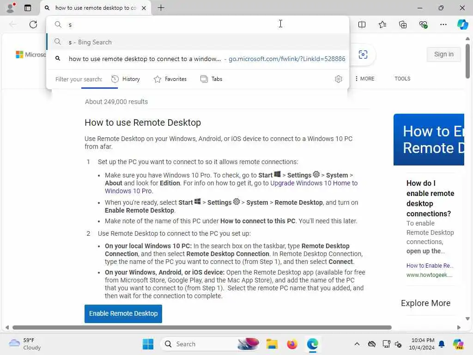Viewport: 473px width, 355px height.
Task: Open the How to Enable Remote Desktop thumbnail
Action: (x=428, y=140)
